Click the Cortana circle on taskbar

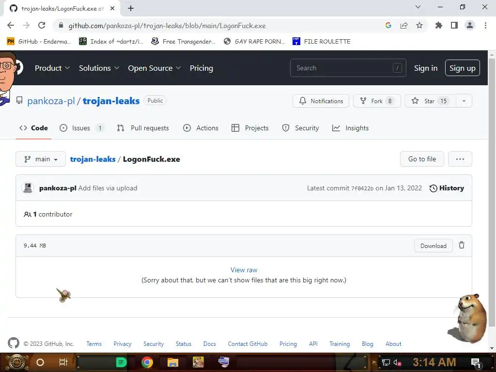pos(40,362)
